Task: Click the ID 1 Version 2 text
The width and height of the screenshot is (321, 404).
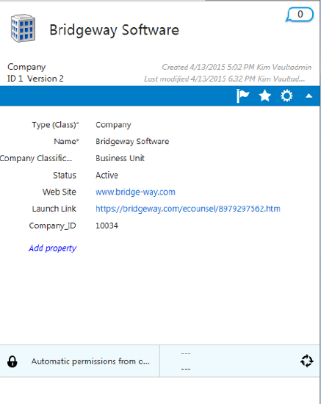Action: [35, 79]
